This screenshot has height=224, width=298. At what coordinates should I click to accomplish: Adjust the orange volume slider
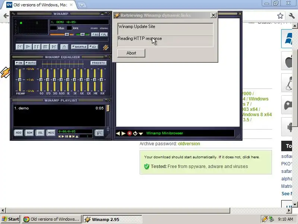62,34
